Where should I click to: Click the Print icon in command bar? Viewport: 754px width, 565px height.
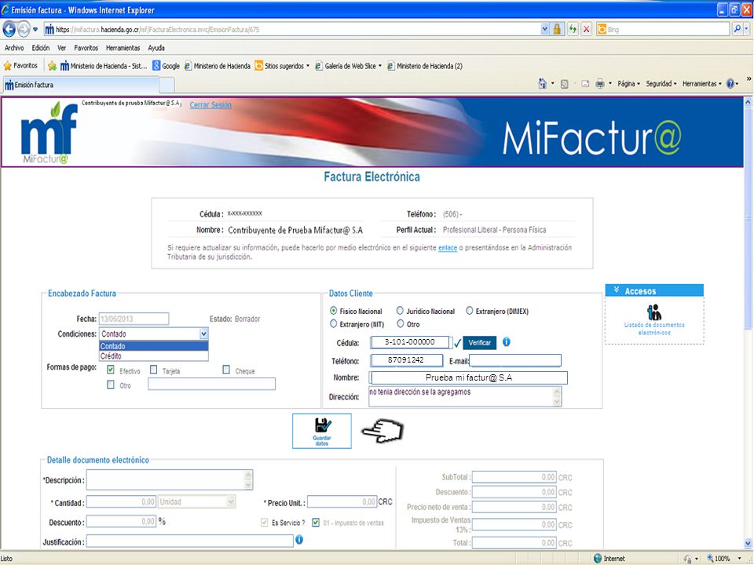pos(600,84)
